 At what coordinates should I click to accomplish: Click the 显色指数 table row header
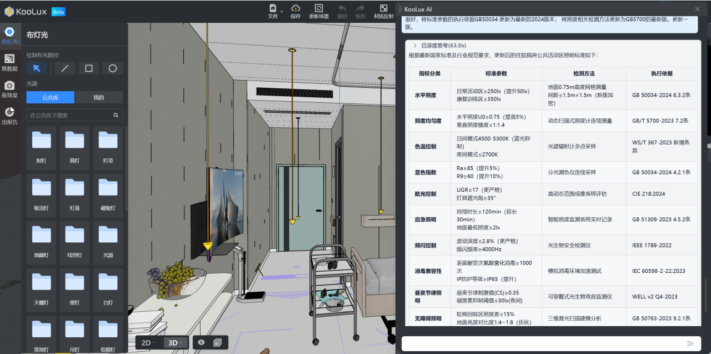428,172
